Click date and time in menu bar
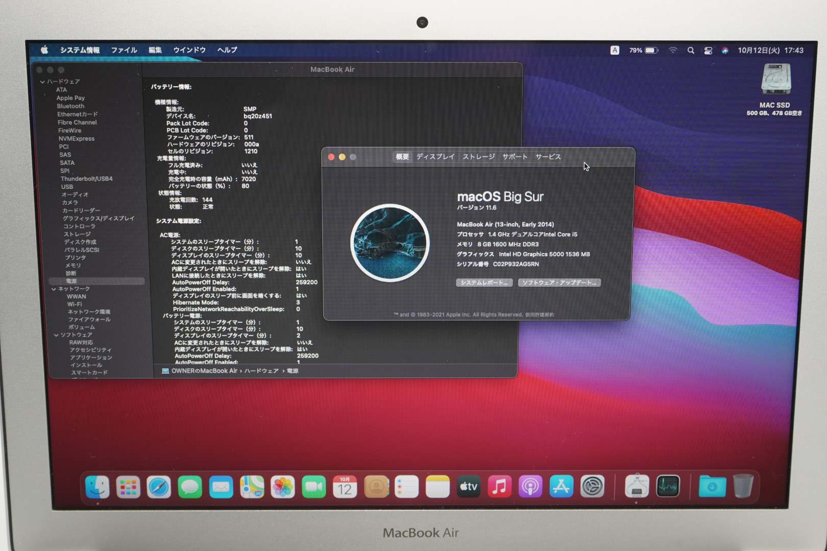 (x=770, y=51)
